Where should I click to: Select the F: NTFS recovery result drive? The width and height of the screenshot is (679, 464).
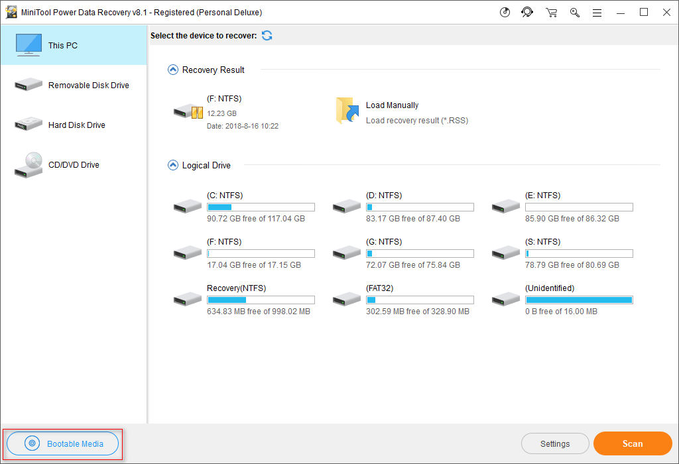pyautogui.click(x=226, y=112)
